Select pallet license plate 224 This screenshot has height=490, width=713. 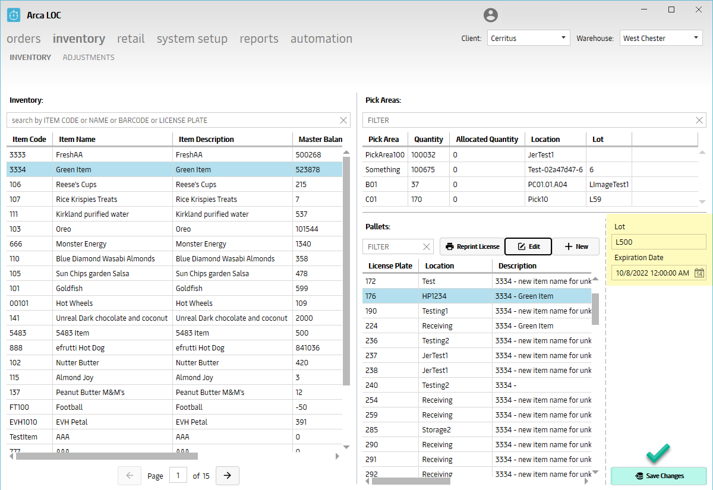click(x=477, y=326)
